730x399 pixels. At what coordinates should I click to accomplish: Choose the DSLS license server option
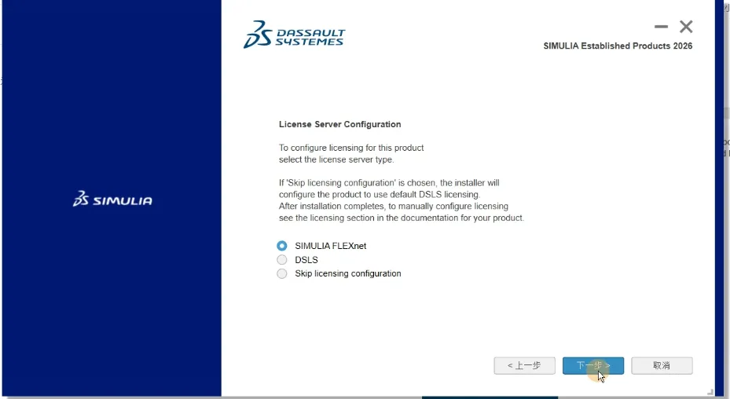point(281,260)
